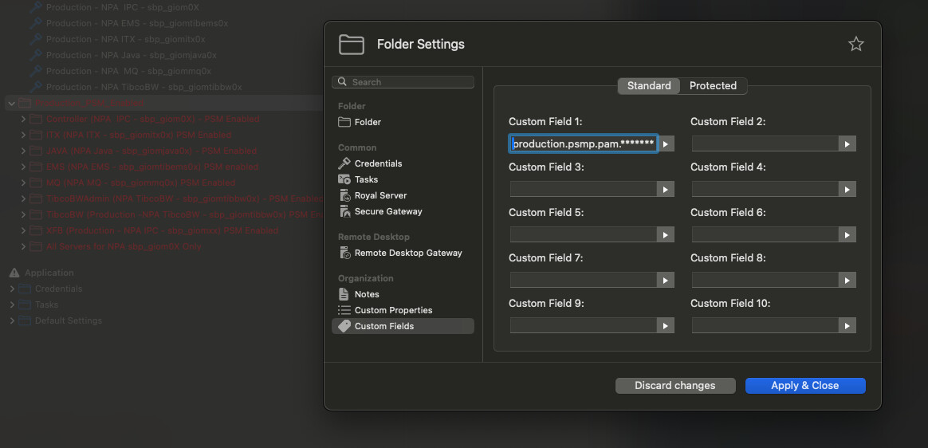928x448 pixels.
Task: Switch to the Protected tab
Action: [x=713, y=86]
